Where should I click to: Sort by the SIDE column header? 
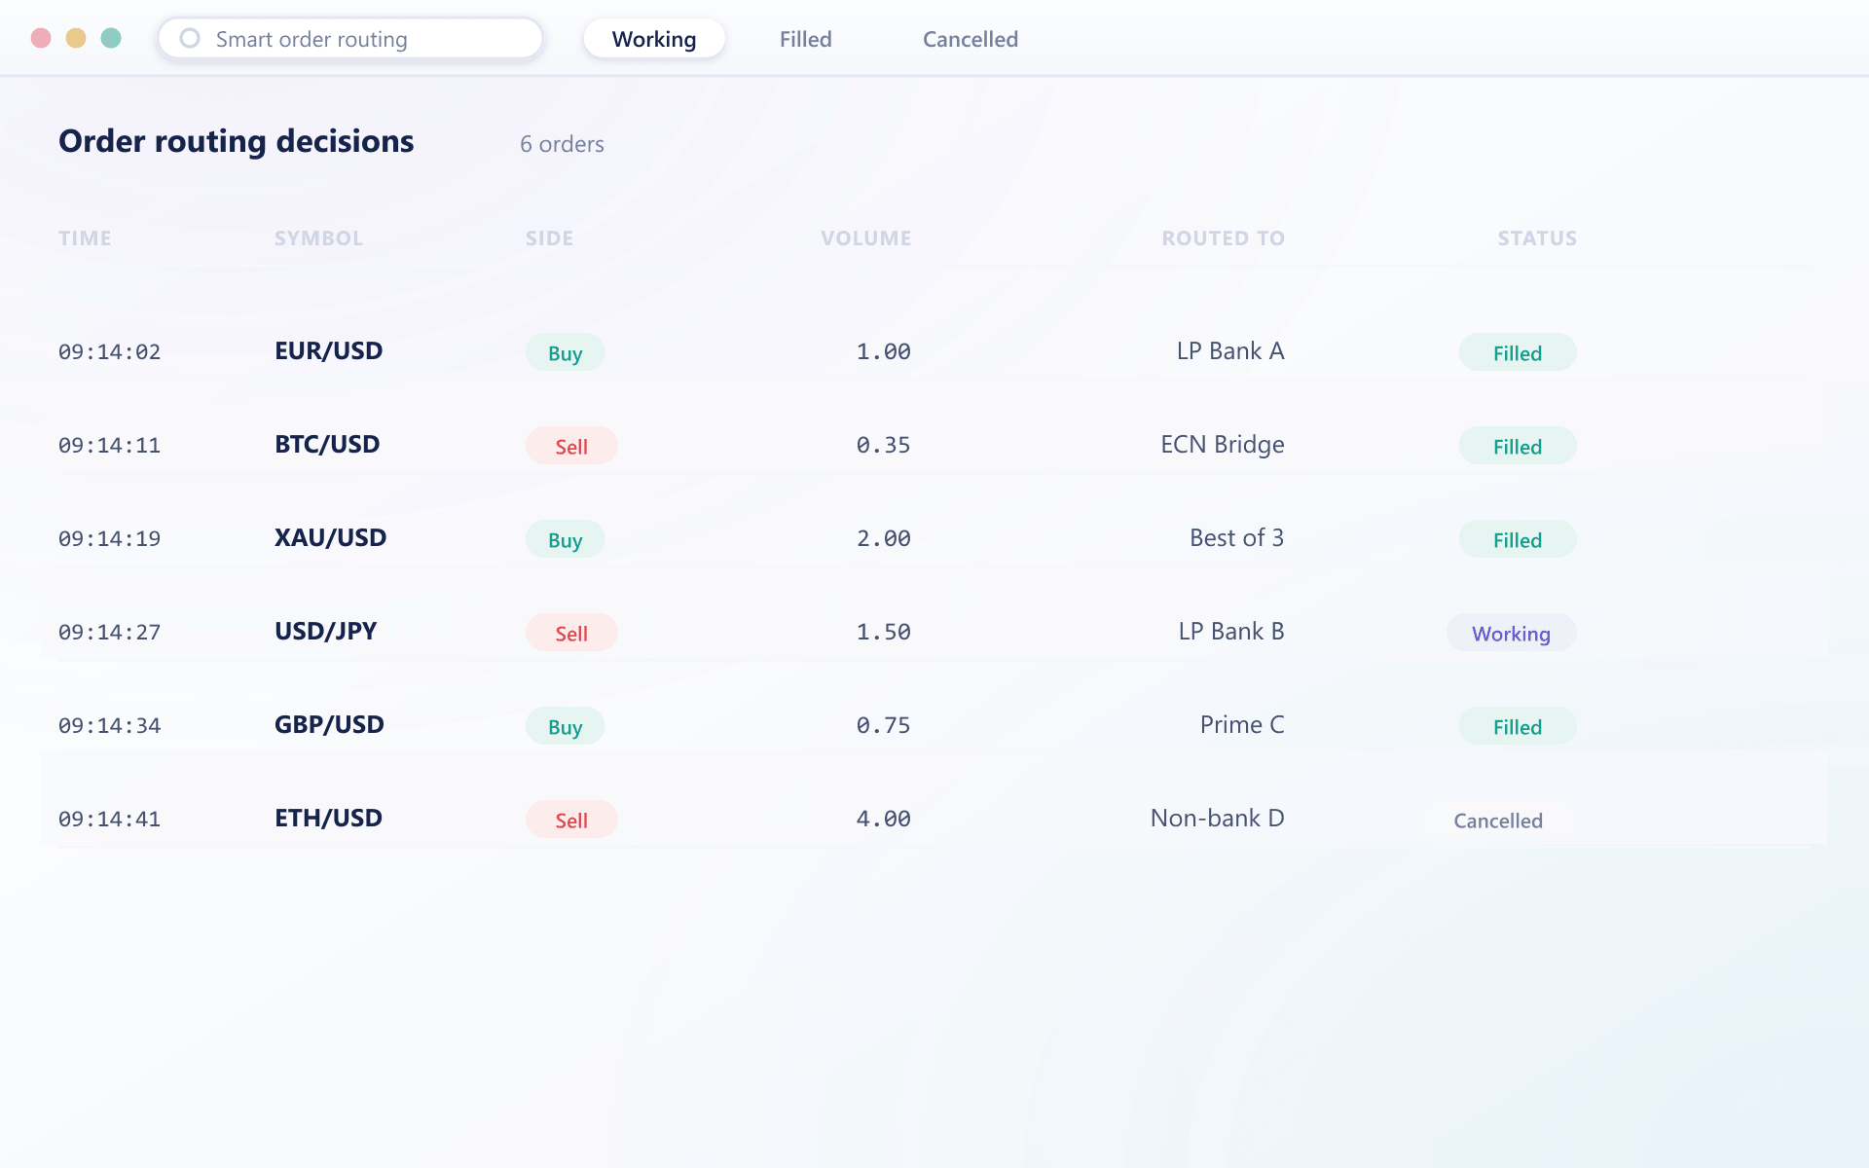[x=549, y=238]
